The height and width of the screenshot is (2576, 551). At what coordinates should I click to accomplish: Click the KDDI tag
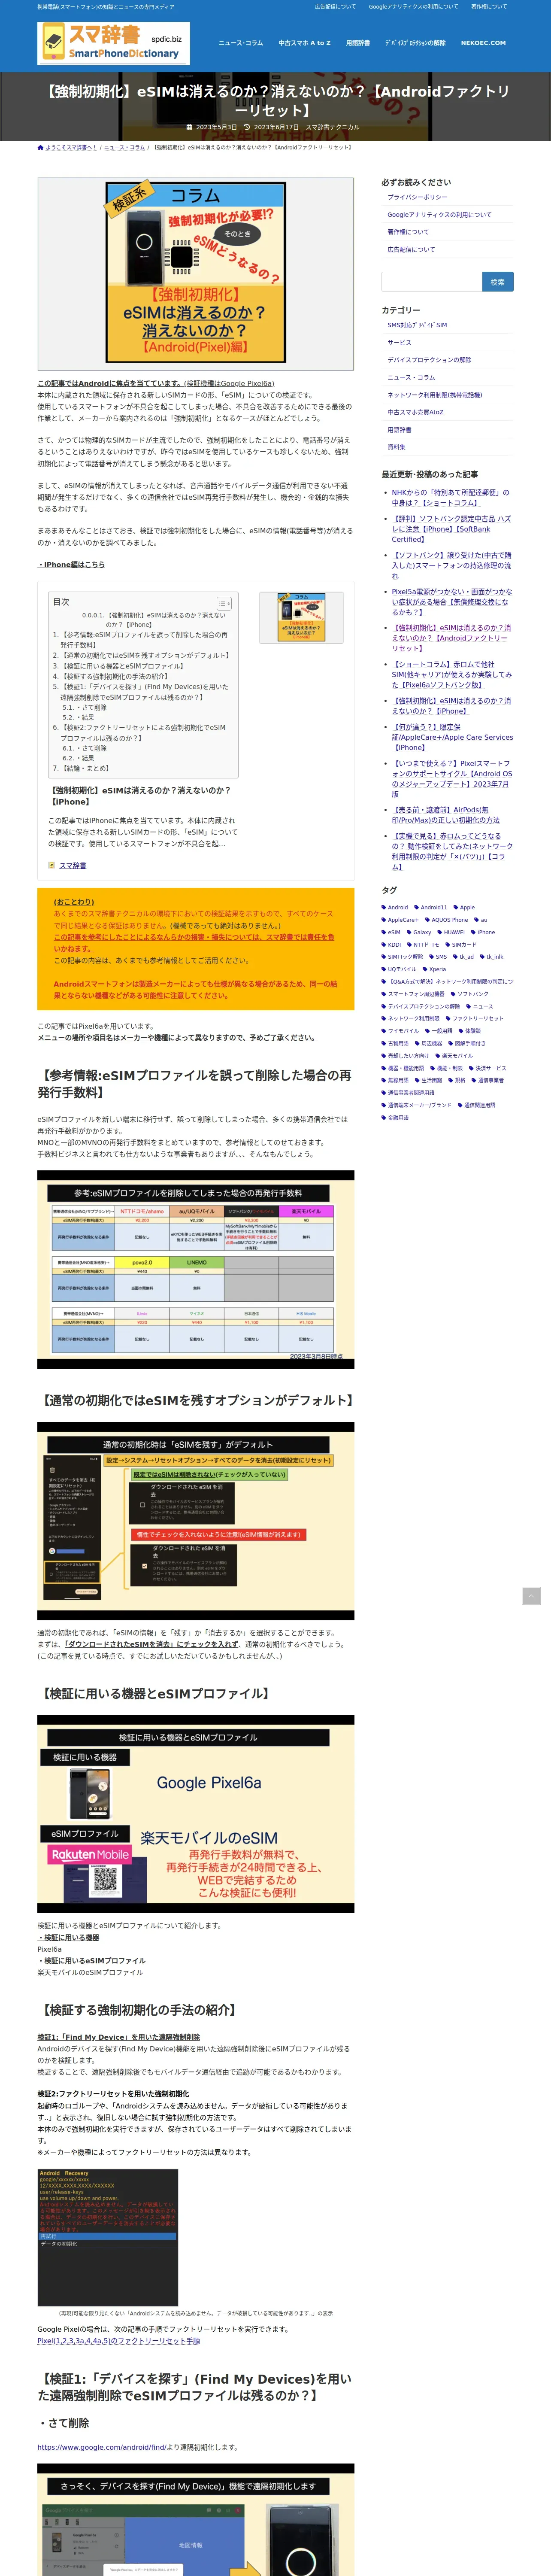pos(391,944)
